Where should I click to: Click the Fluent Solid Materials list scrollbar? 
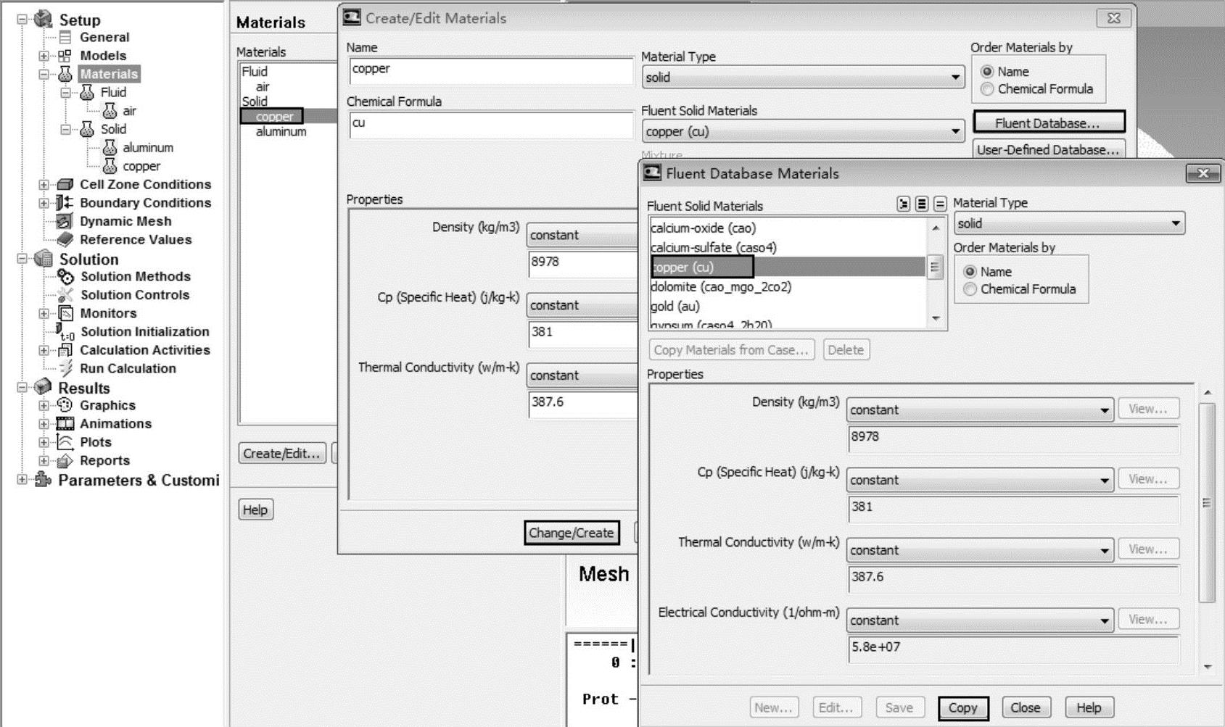(x=936, y=273)
